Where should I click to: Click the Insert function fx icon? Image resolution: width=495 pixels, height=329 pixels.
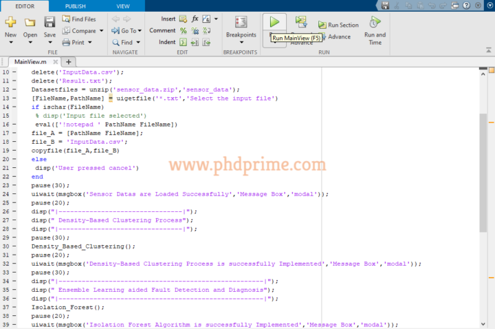[x=196, y=19]
